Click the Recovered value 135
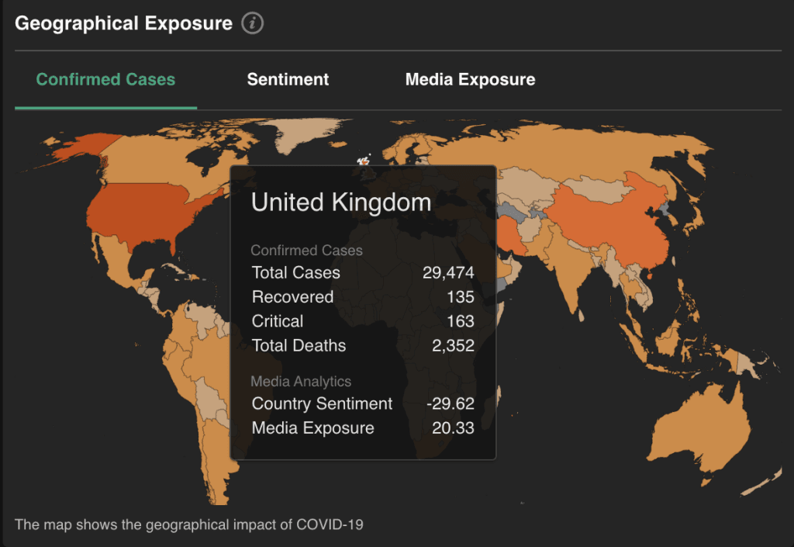The image size is (794, 547). pyautogui.click(x=461, y=297)
